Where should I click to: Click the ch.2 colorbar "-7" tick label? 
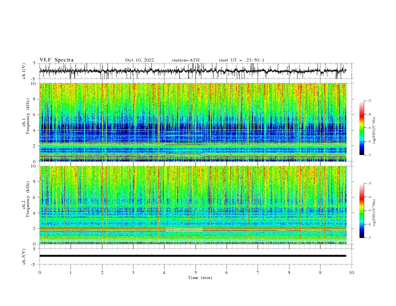pos(368,238)
